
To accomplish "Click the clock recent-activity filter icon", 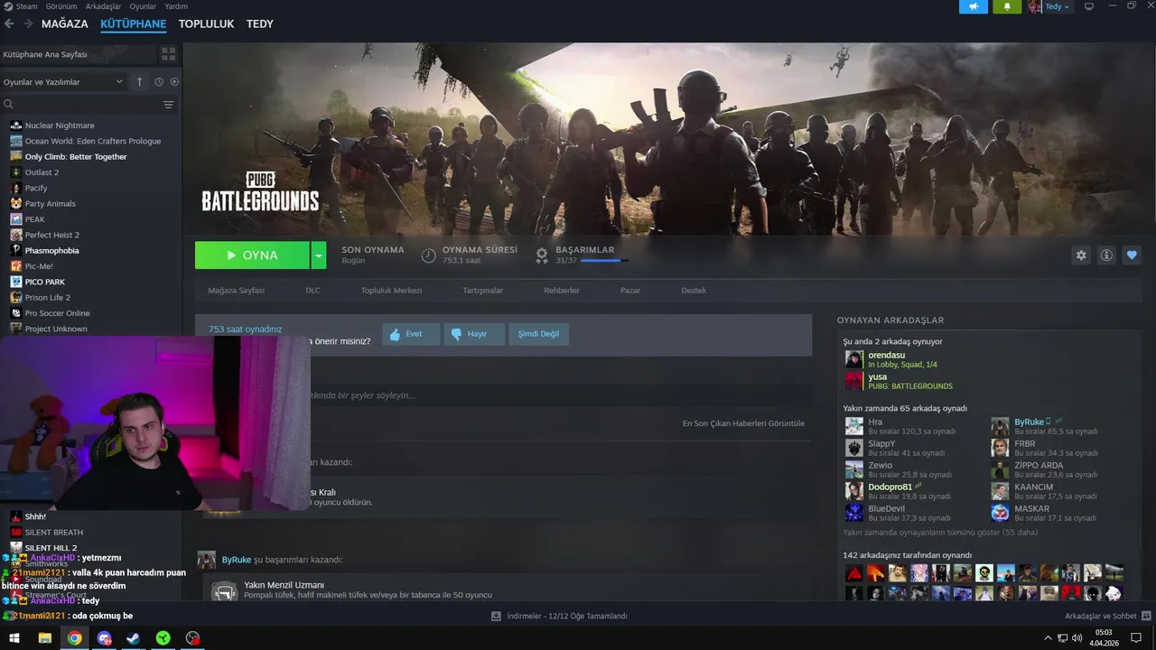I will (159, 81).
